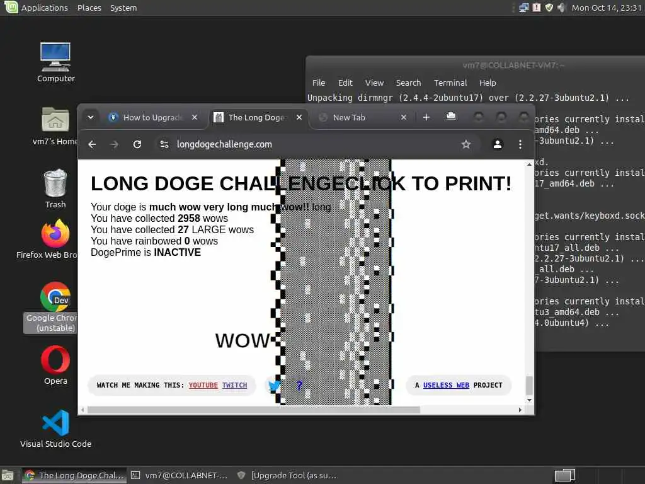Follow the TWITCH link

point(234,385)
